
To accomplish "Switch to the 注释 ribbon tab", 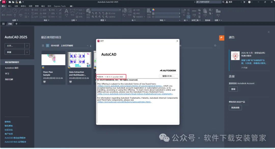I will tap(16, 6).
